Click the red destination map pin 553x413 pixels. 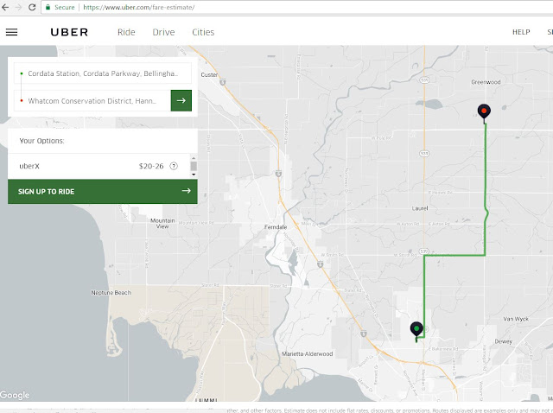pyautogui.click(x=484, y=112)
